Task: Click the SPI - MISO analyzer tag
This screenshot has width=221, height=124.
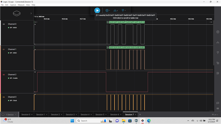Action: point(12,53)
